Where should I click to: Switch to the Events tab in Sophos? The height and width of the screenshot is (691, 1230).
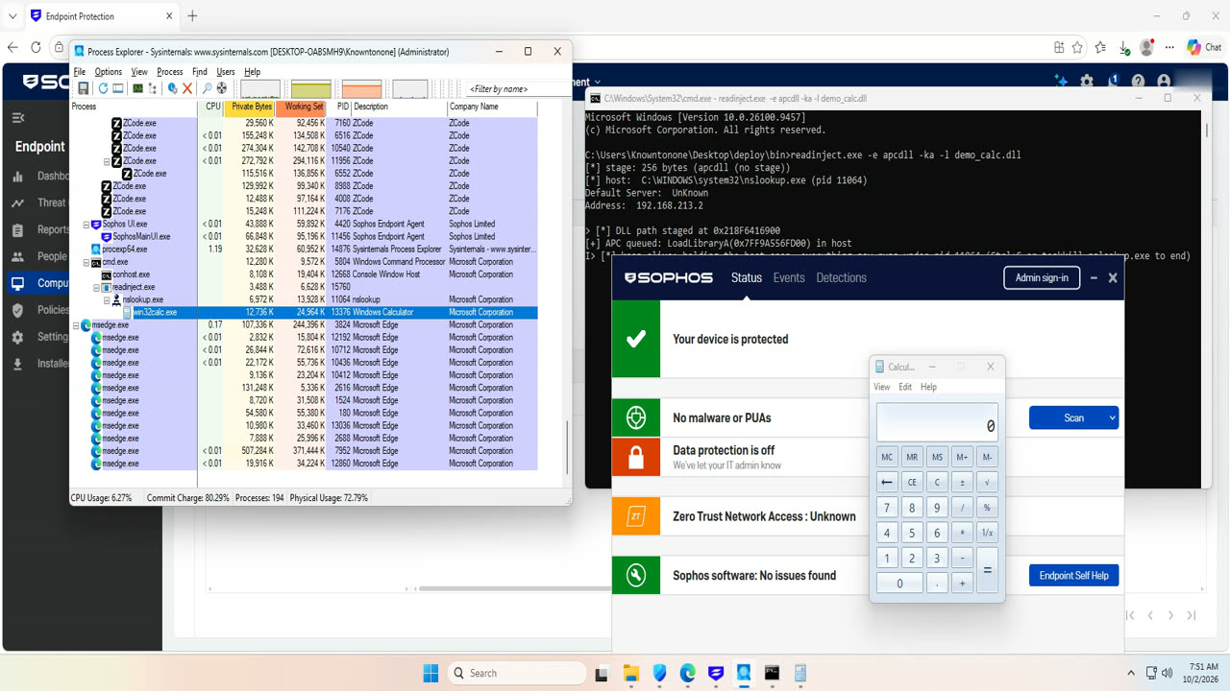pyautogui.click(x=789, y=277)
